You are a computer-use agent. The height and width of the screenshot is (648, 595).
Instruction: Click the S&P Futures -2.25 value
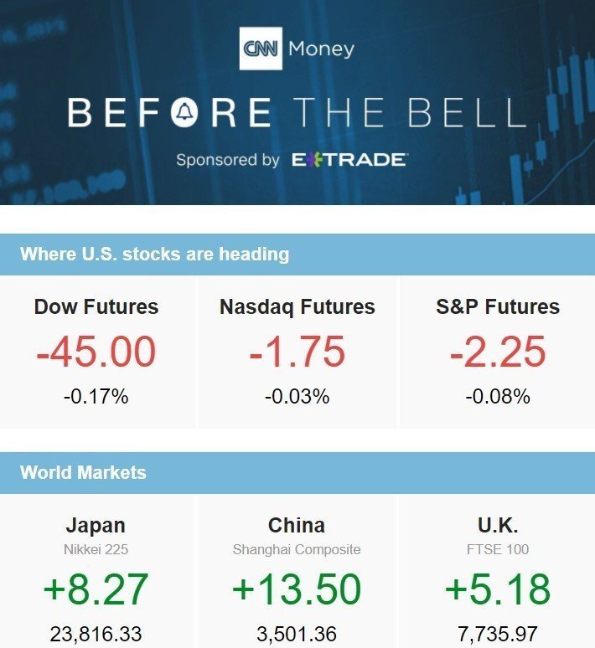[498, 352]
